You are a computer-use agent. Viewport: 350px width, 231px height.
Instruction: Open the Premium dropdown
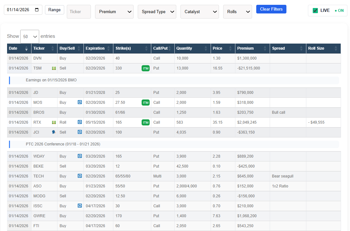tap(114, 12)
